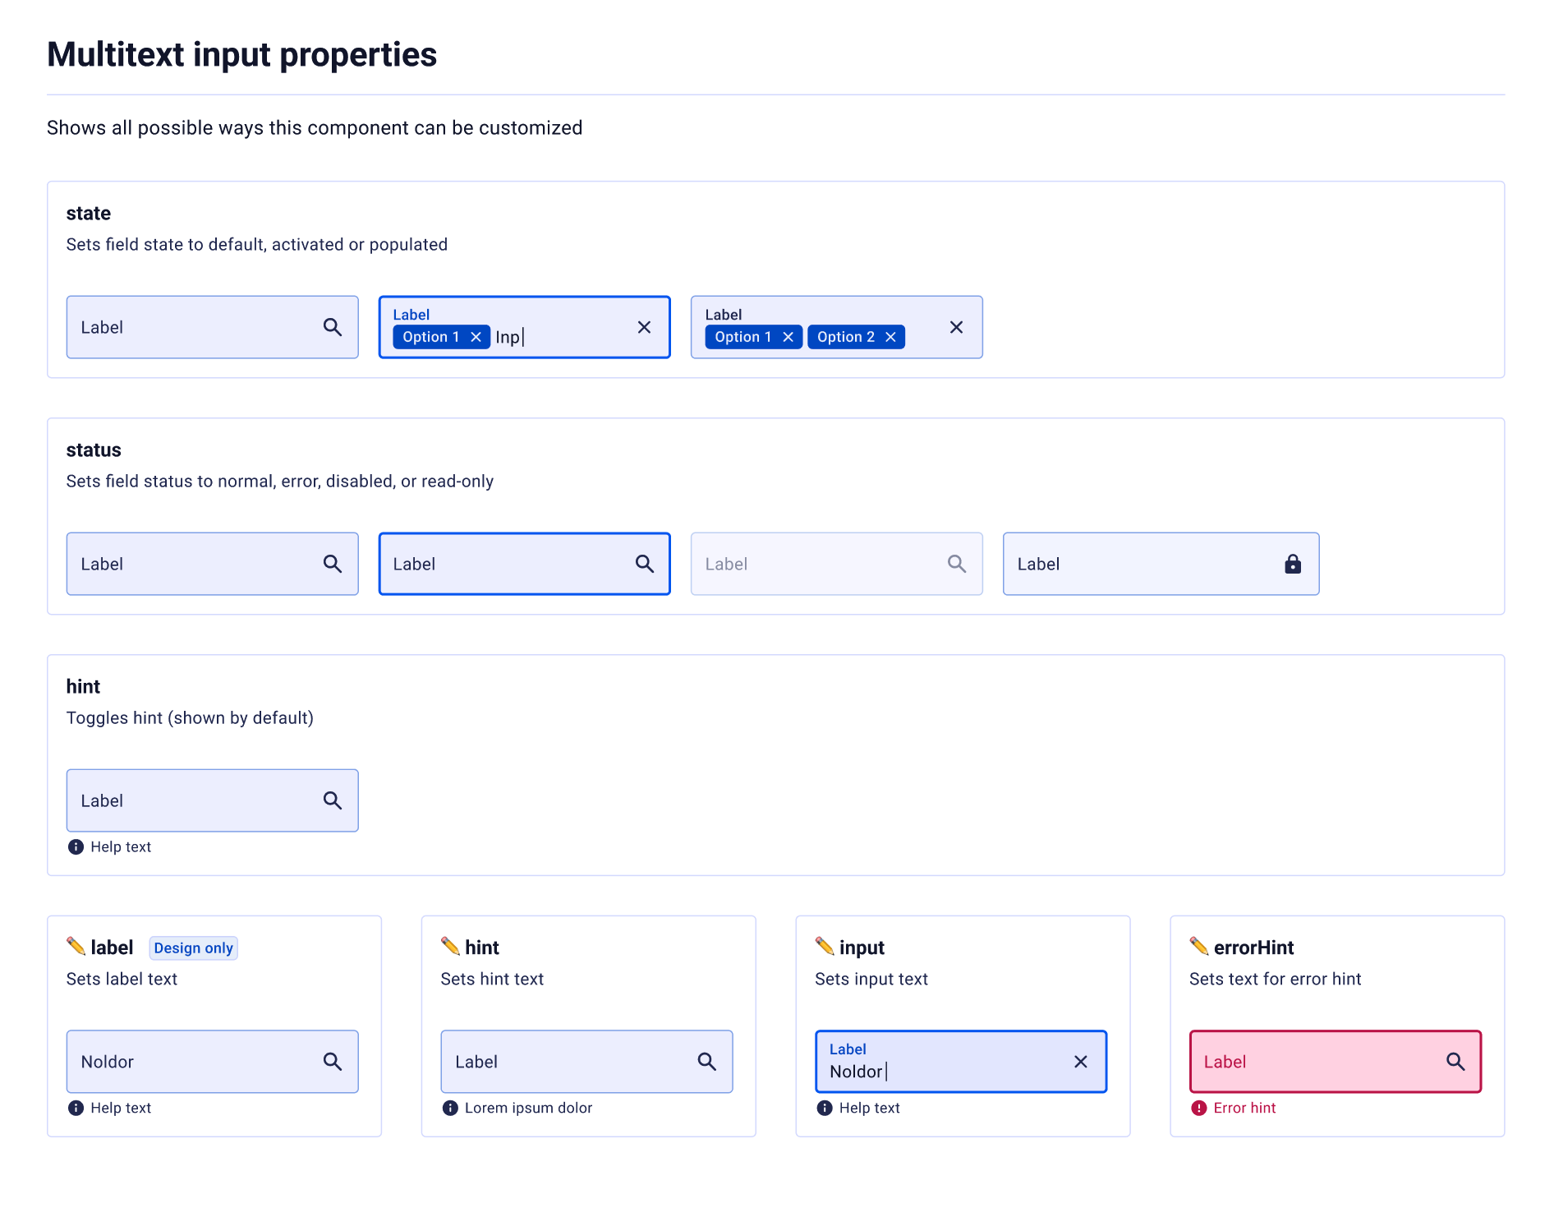Click the lock icon in read-only field

point(1293,564)
